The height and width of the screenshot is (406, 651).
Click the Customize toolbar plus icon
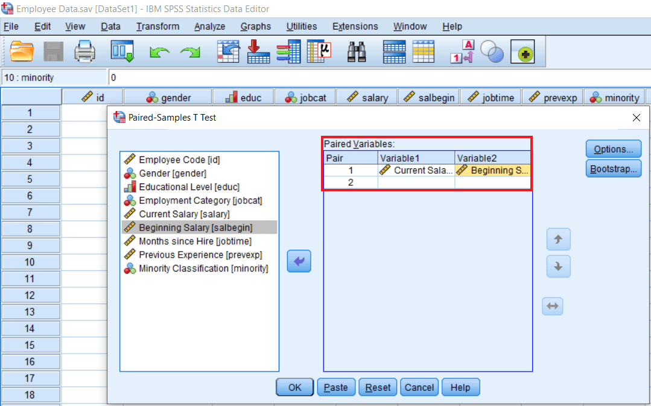522,52
